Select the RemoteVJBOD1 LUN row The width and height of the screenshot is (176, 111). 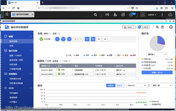point(88,74)
